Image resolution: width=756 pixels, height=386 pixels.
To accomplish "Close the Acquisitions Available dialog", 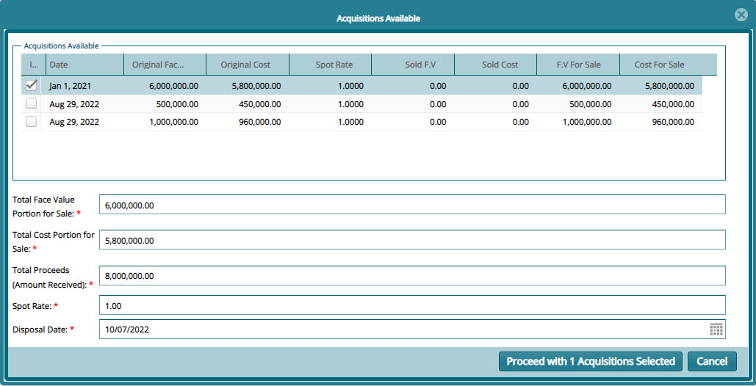I will tap(741, 15).
